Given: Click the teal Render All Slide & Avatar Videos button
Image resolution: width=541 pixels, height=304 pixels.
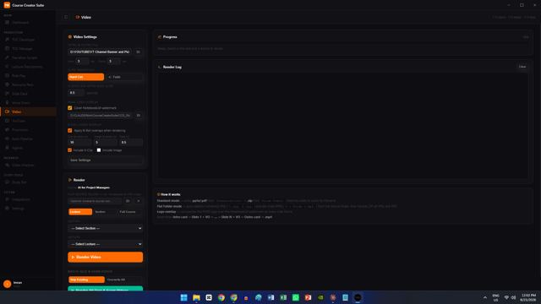Looking at the screenshot, I should (105, 289).
